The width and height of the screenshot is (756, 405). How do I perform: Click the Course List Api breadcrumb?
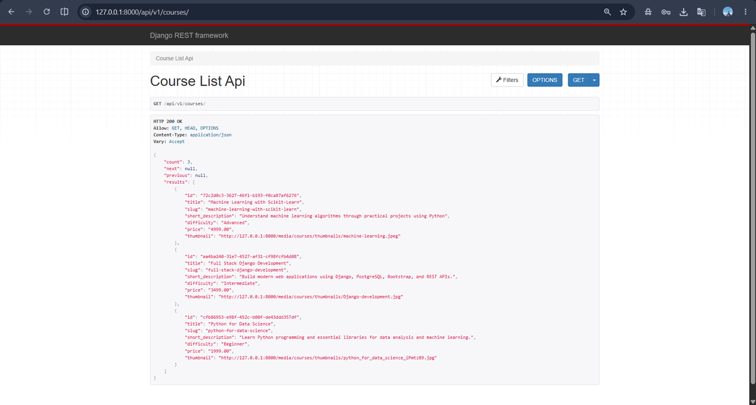click(x=175, y=59)
